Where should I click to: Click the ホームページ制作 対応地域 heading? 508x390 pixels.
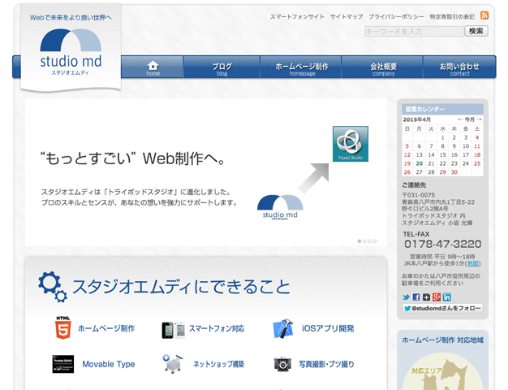[x=442, y=340]
